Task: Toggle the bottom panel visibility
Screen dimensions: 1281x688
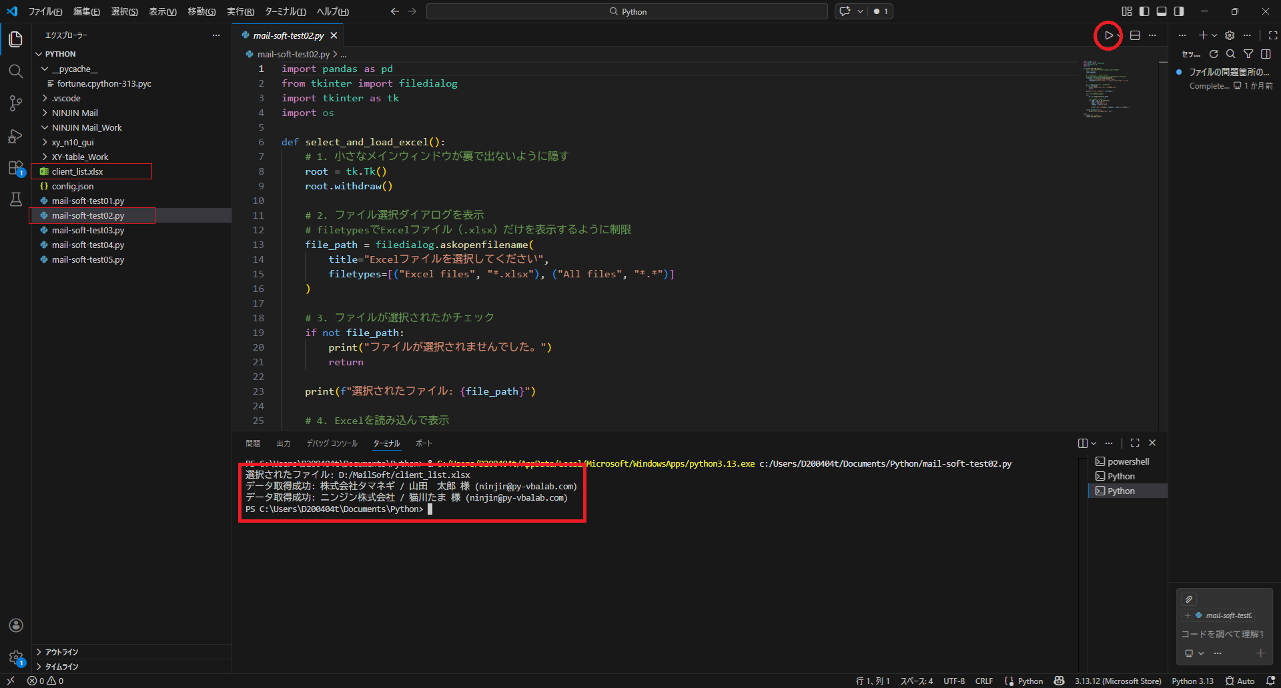Action: click(x=1162, y=11)
